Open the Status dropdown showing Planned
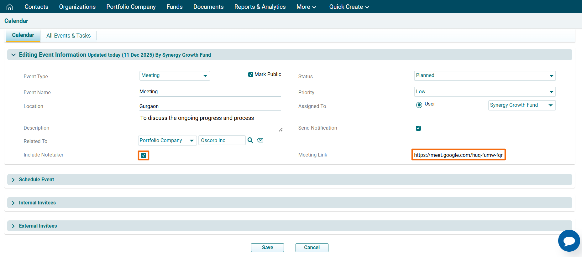Screen dimensions: 582x257 point(485,75)
